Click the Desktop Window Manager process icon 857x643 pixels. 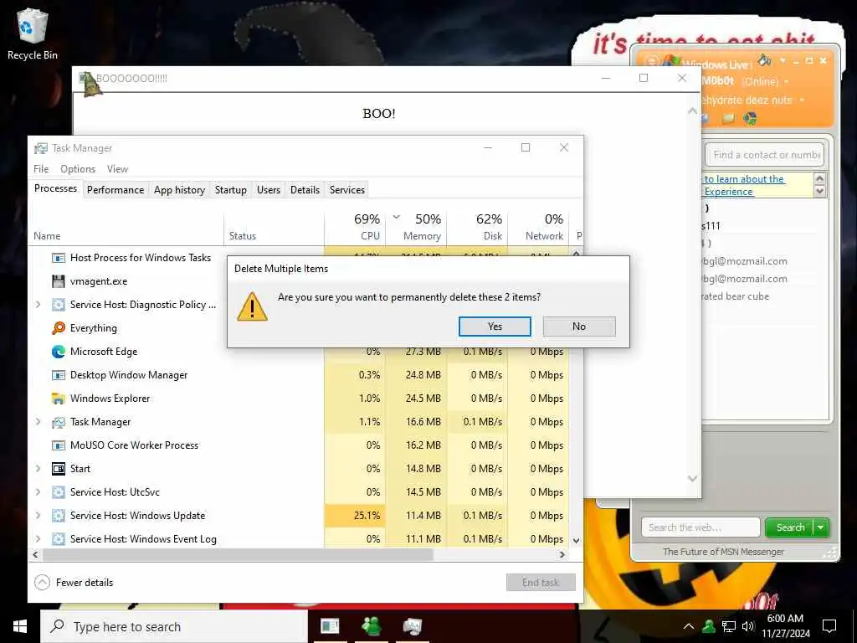pyautogui.click(x=59, y=375)
